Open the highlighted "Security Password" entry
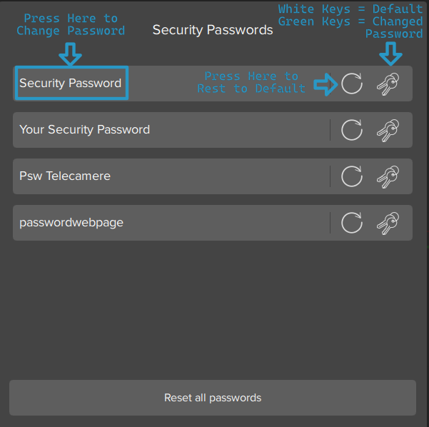 [71, 84]
